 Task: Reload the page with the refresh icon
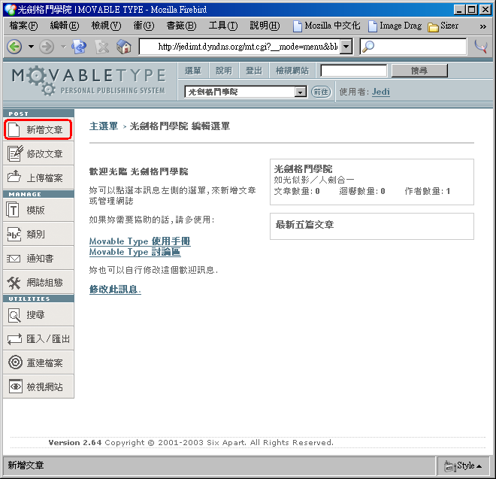79,47
